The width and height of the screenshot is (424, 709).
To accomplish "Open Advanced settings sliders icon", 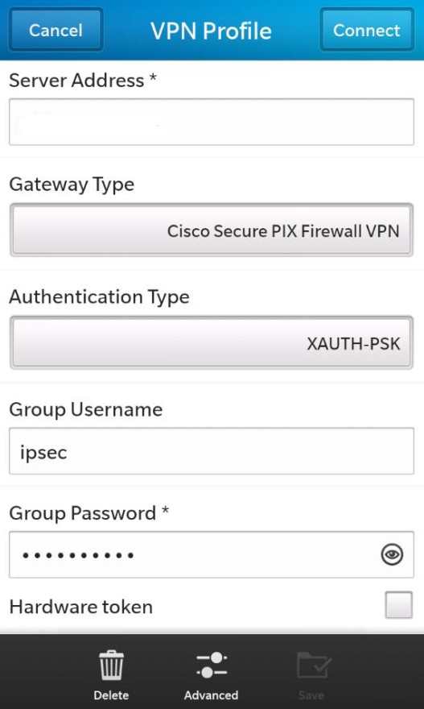I will [212, 665].
